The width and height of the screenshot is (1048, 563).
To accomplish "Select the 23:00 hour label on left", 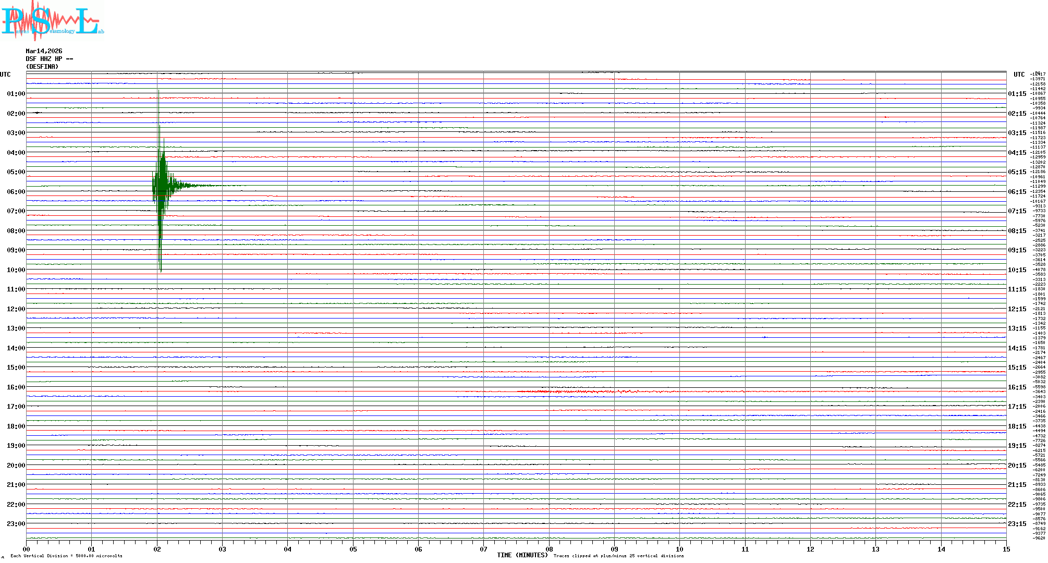I will (x=16, y=524).
